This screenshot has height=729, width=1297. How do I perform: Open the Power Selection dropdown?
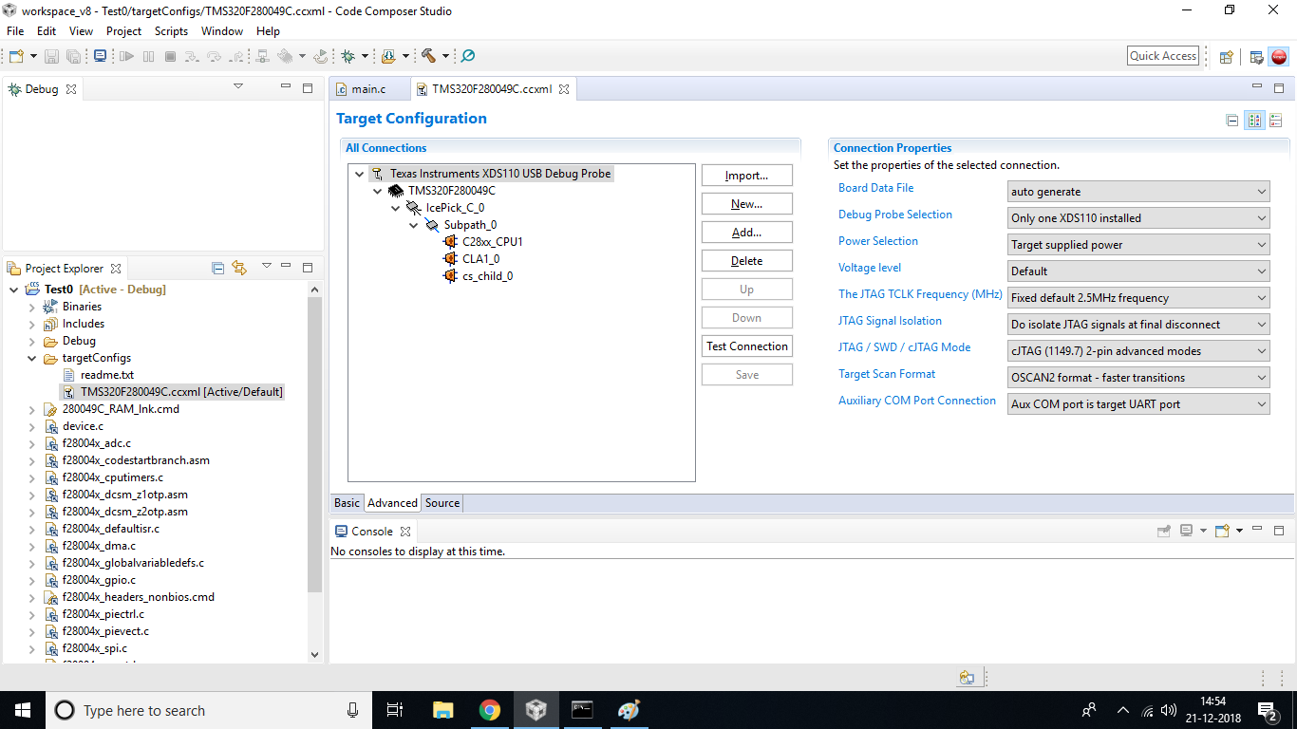[1138, 245]
